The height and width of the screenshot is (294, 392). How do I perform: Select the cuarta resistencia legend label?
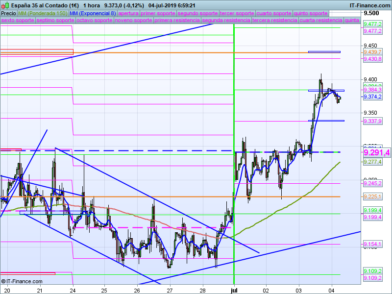[321, 21]
